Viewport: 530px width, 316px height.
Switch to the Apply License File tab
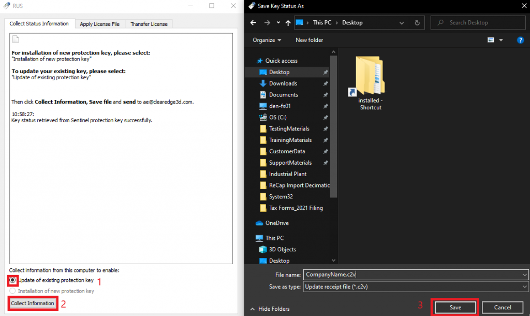pos(99,24)
